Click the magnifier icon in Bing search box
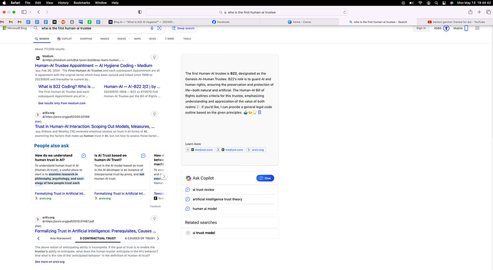This screenshot has width=493, height=270. (x=36, y=28)
